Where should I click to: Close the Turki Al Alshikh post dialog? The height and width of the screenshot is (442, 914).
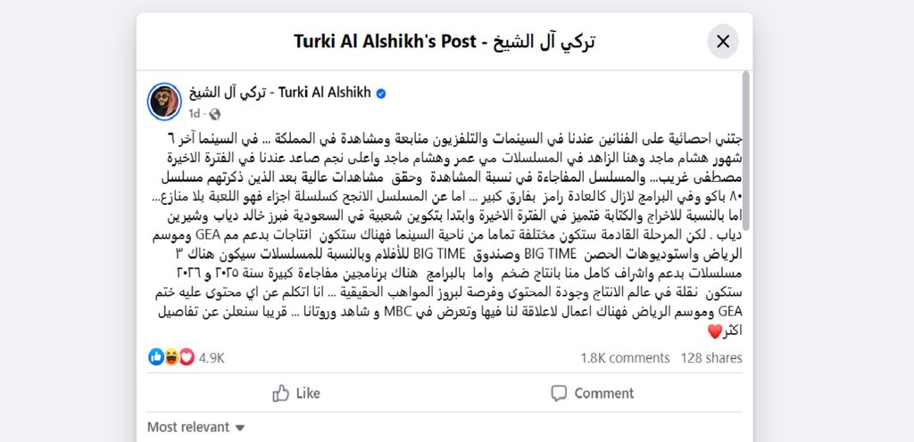click(723, 41)
